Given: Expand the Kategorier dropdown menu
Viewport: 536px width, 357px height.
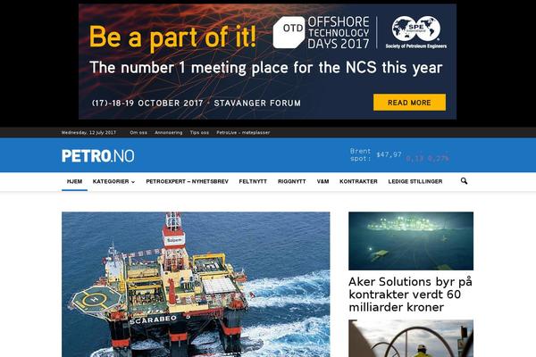Looking at the screenshot, I should pyautogui.click(x=113, y=181).
